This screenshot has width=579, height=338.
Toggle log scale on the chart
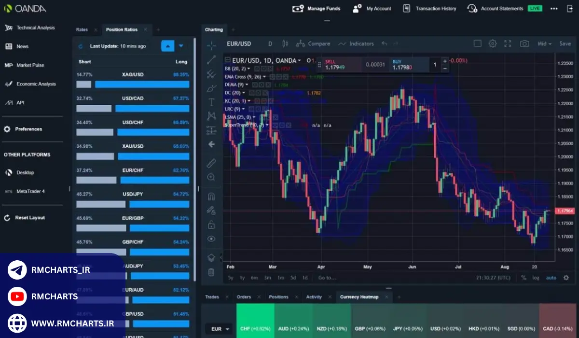536,278
